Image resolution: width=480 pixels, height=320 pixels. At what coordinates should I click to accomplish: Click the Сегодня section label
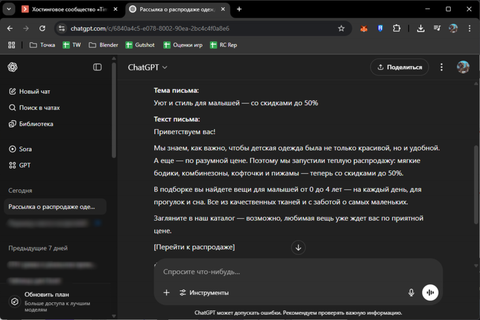20,191
